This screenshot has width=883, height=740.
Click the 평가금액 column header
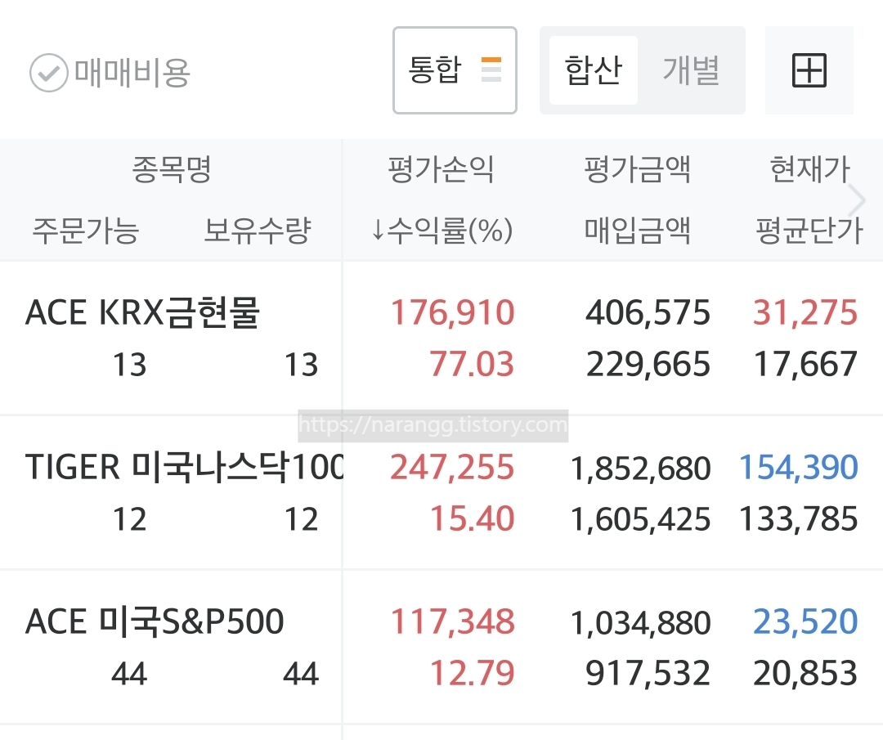point(637,169)
